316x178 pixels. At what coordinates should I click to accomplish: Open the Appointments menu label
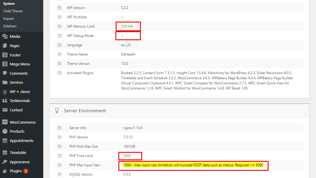click(x=22, y=140)
